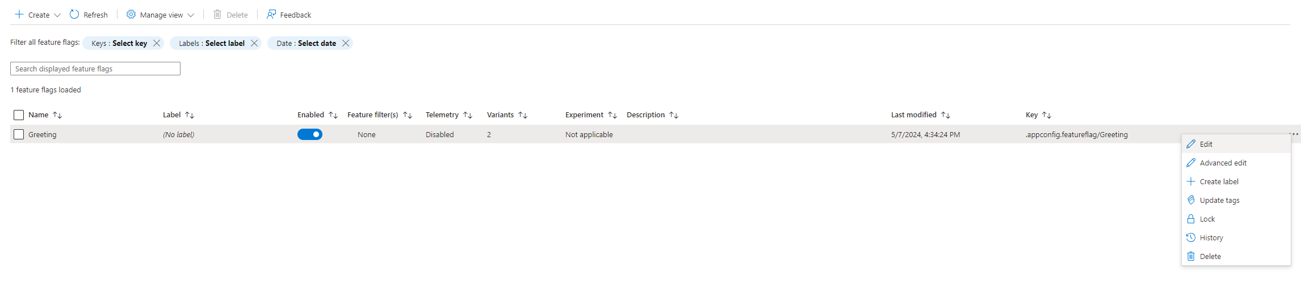1301x293 pixels.
Task: Remove the Keys filter with its X
Action: pos(157,43)
